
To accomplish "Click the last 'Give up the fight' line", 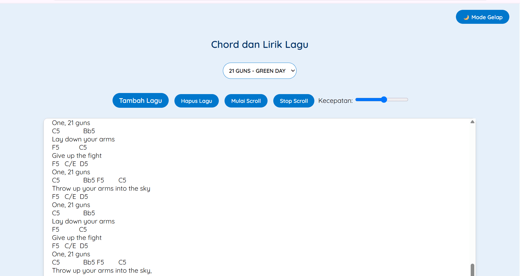I will pos(77,238).
